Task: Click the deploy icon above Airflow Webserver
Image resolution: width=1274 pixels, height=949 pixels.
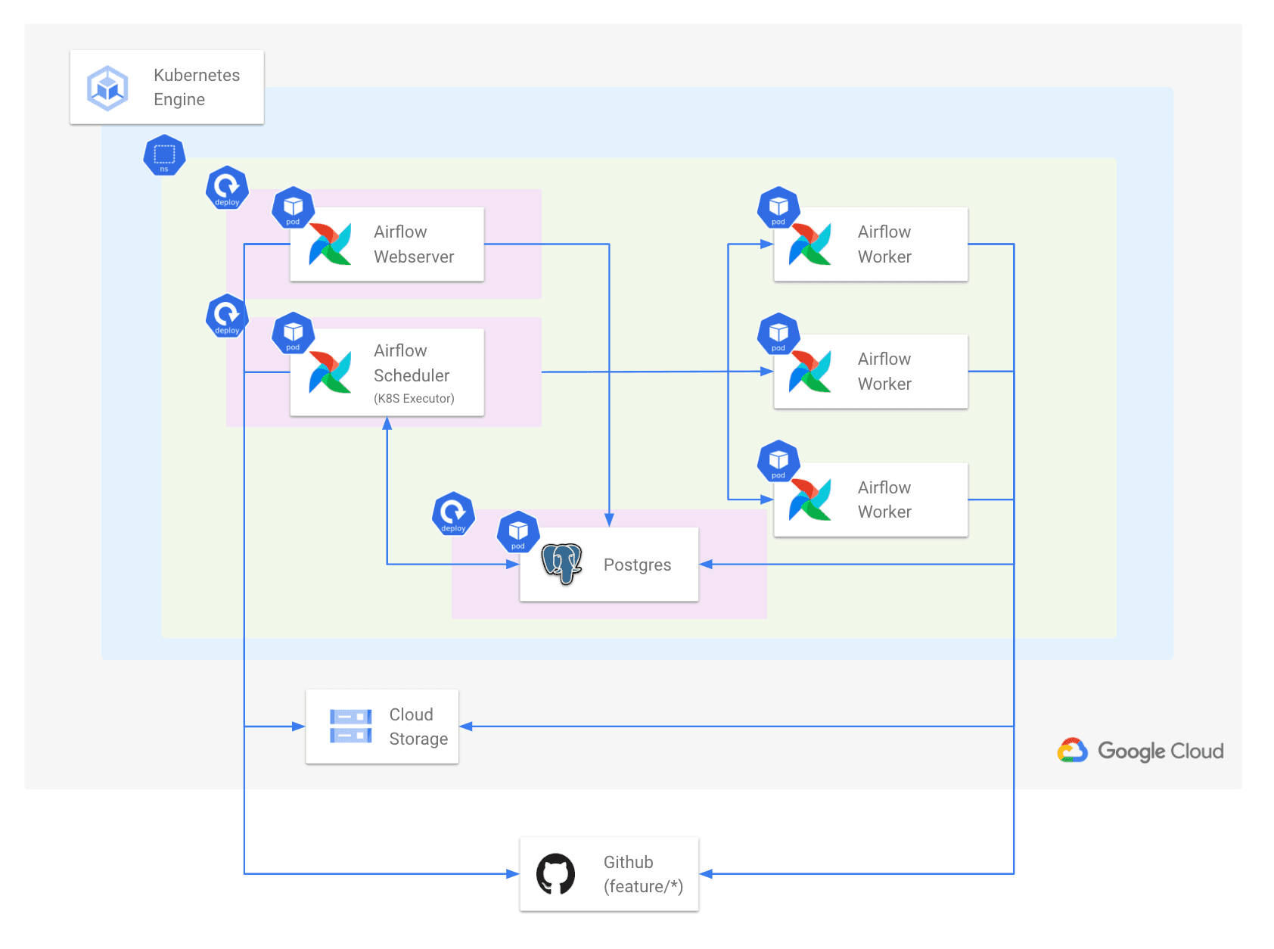Action: 227,188
